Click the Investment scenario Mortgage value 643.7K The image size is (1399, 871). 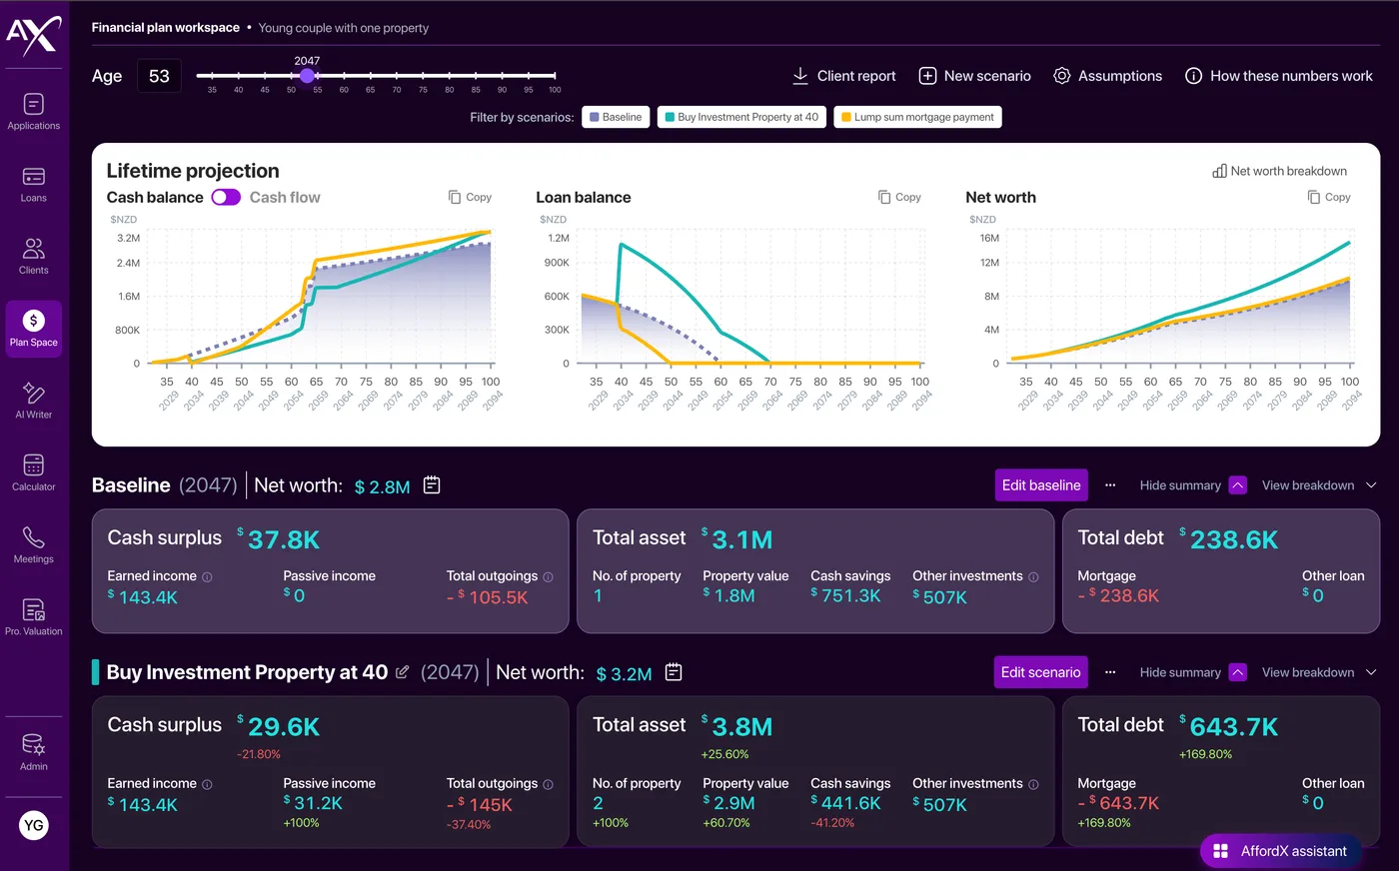[1119, 803]
